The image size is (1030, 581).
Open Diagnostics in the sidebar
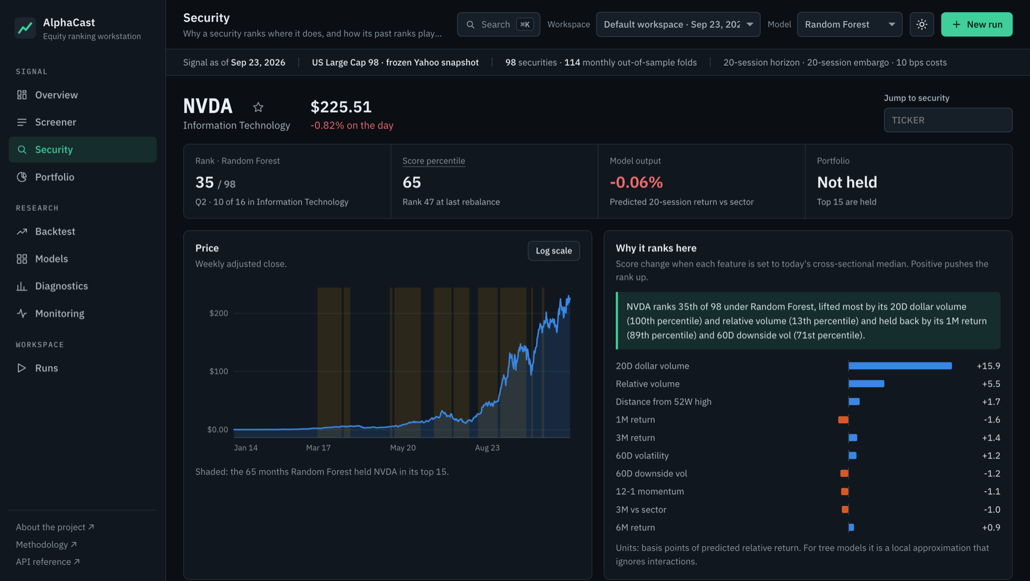pyautogui.click(x=82, y=286)
